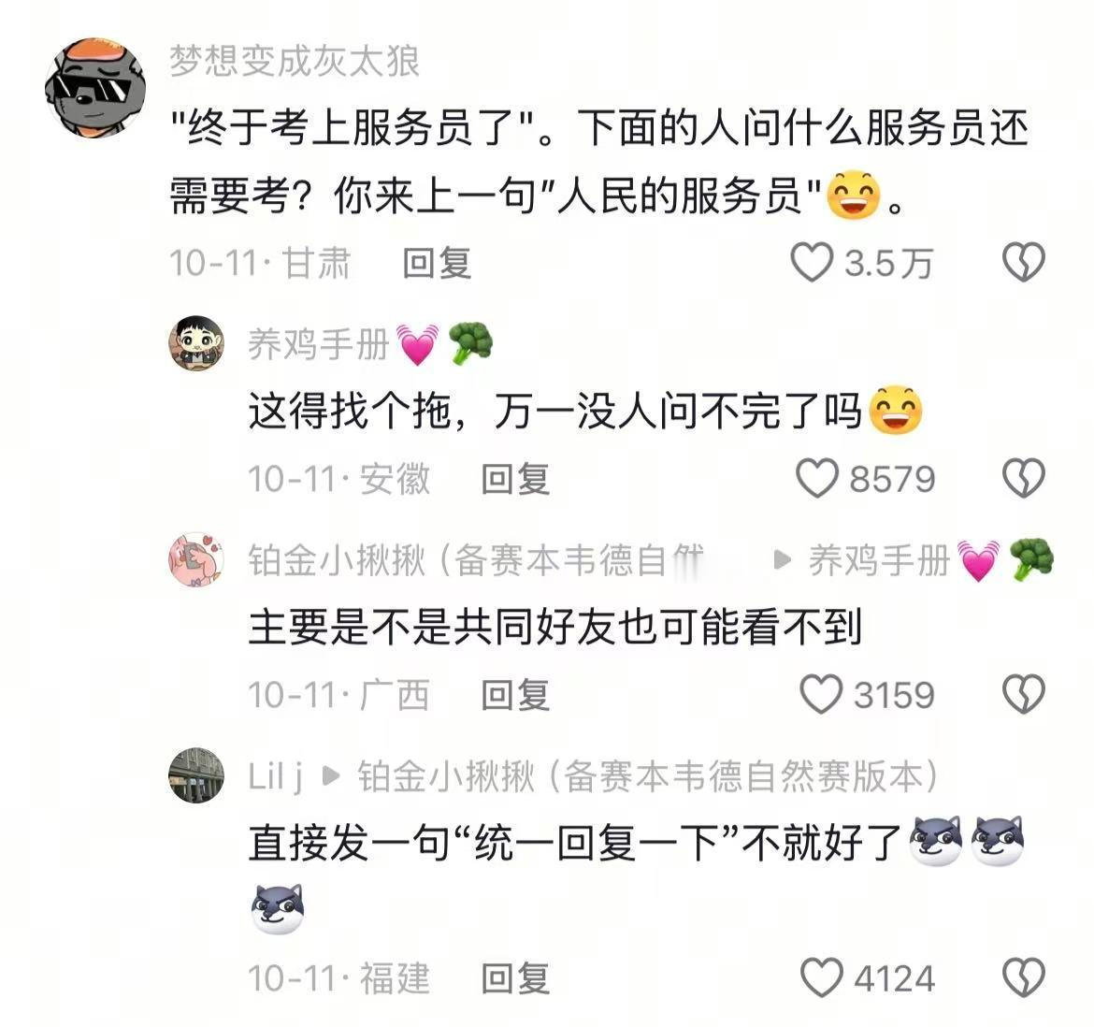The width and height of the screenshot is (1094, 1027).
Task: Open Lil j's building photo avatar
Action: pos(196,775)
